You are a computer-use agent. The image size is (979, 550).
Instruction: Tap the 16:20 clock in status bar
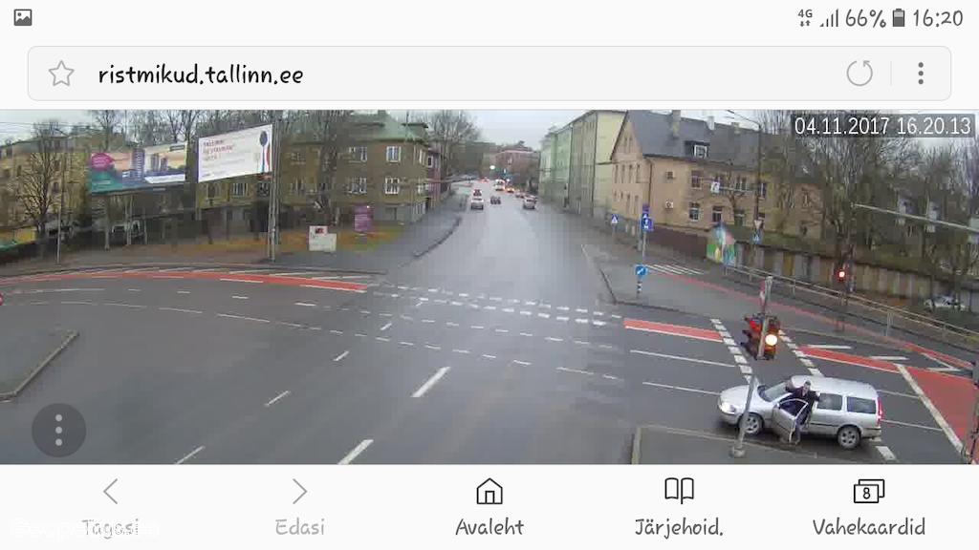[938, 18]
